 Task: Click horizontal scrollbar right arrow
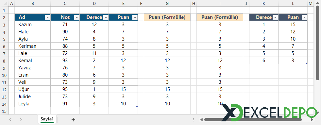[x=312, y=120]
